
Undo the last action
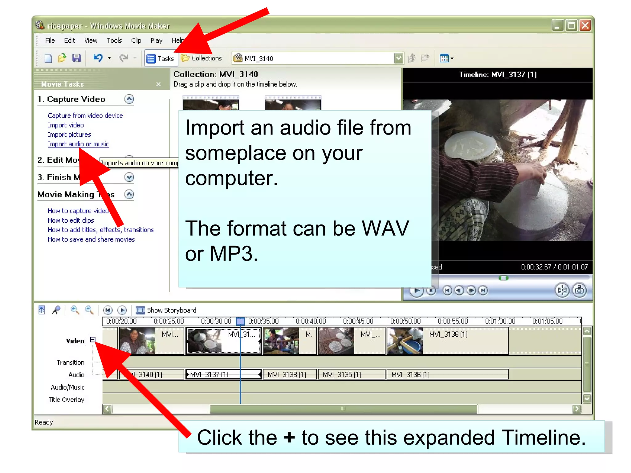click(x=98, y=58)
